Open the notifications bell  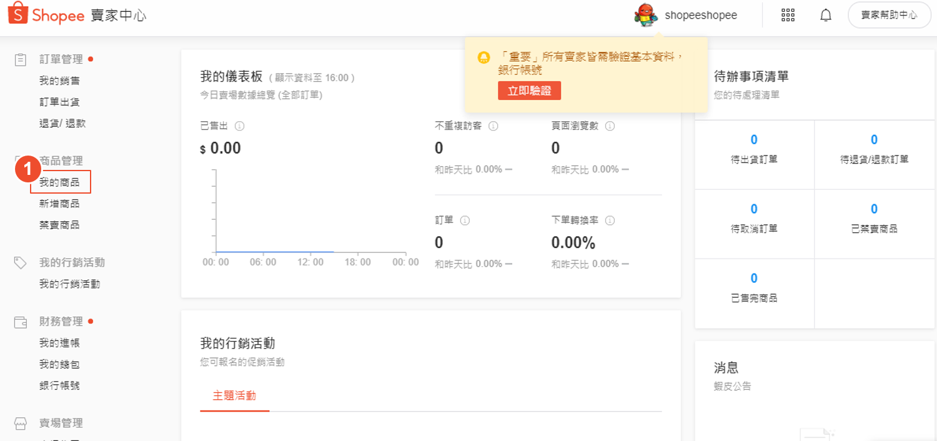click(x=826, y=15)
